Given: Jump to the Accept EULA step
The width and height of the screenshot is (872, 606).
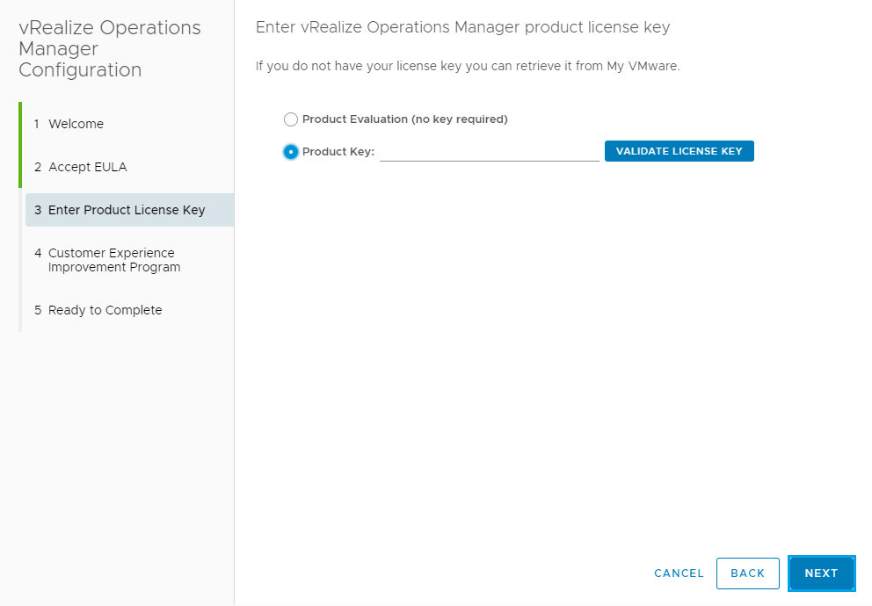Looking at the screenshot, I should 87,167.
